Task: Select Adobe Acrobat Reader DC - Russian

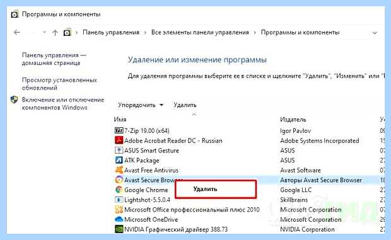Action: point(173,140)
